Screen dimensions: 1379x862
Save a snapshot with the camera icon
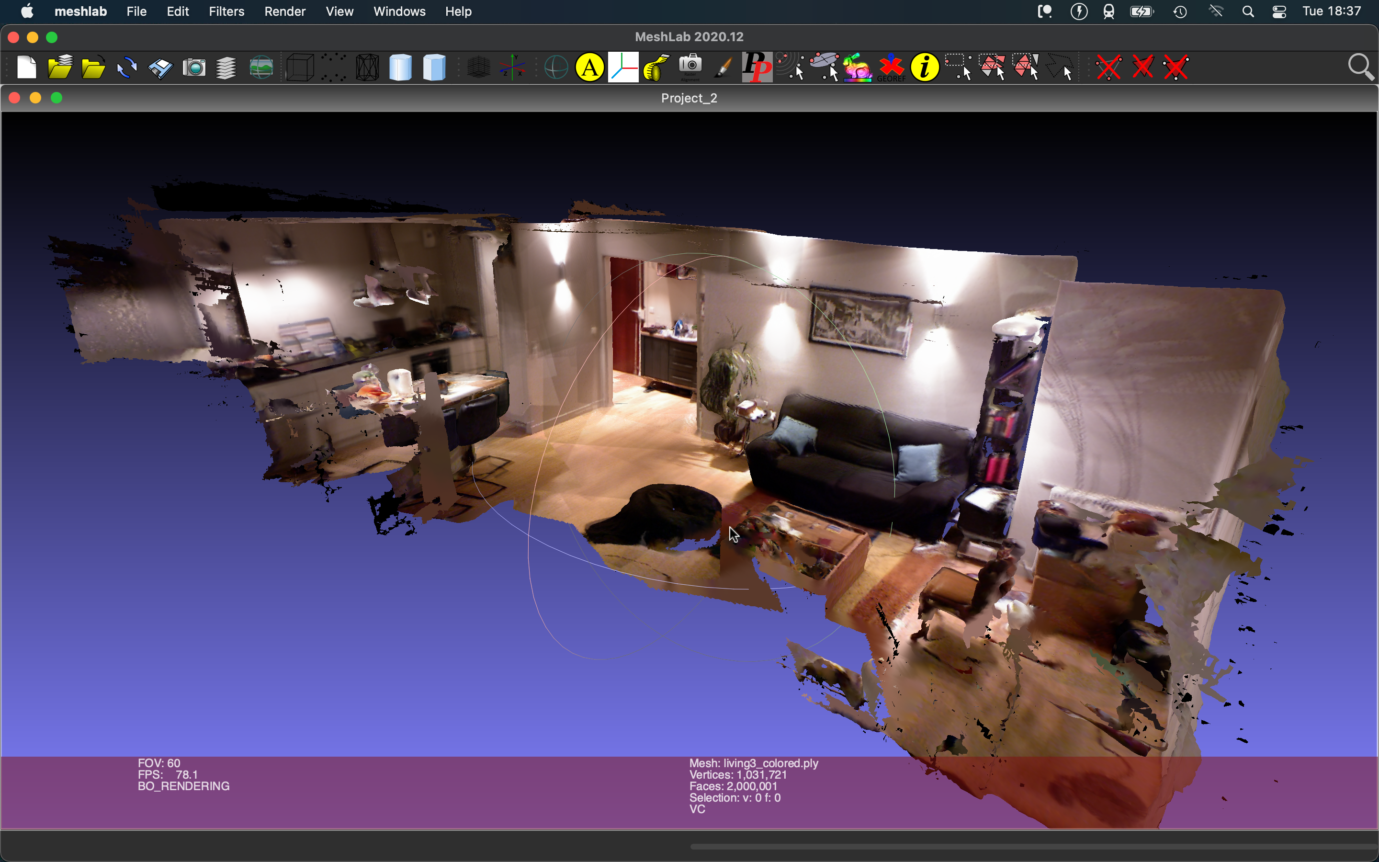pos(194,68)
